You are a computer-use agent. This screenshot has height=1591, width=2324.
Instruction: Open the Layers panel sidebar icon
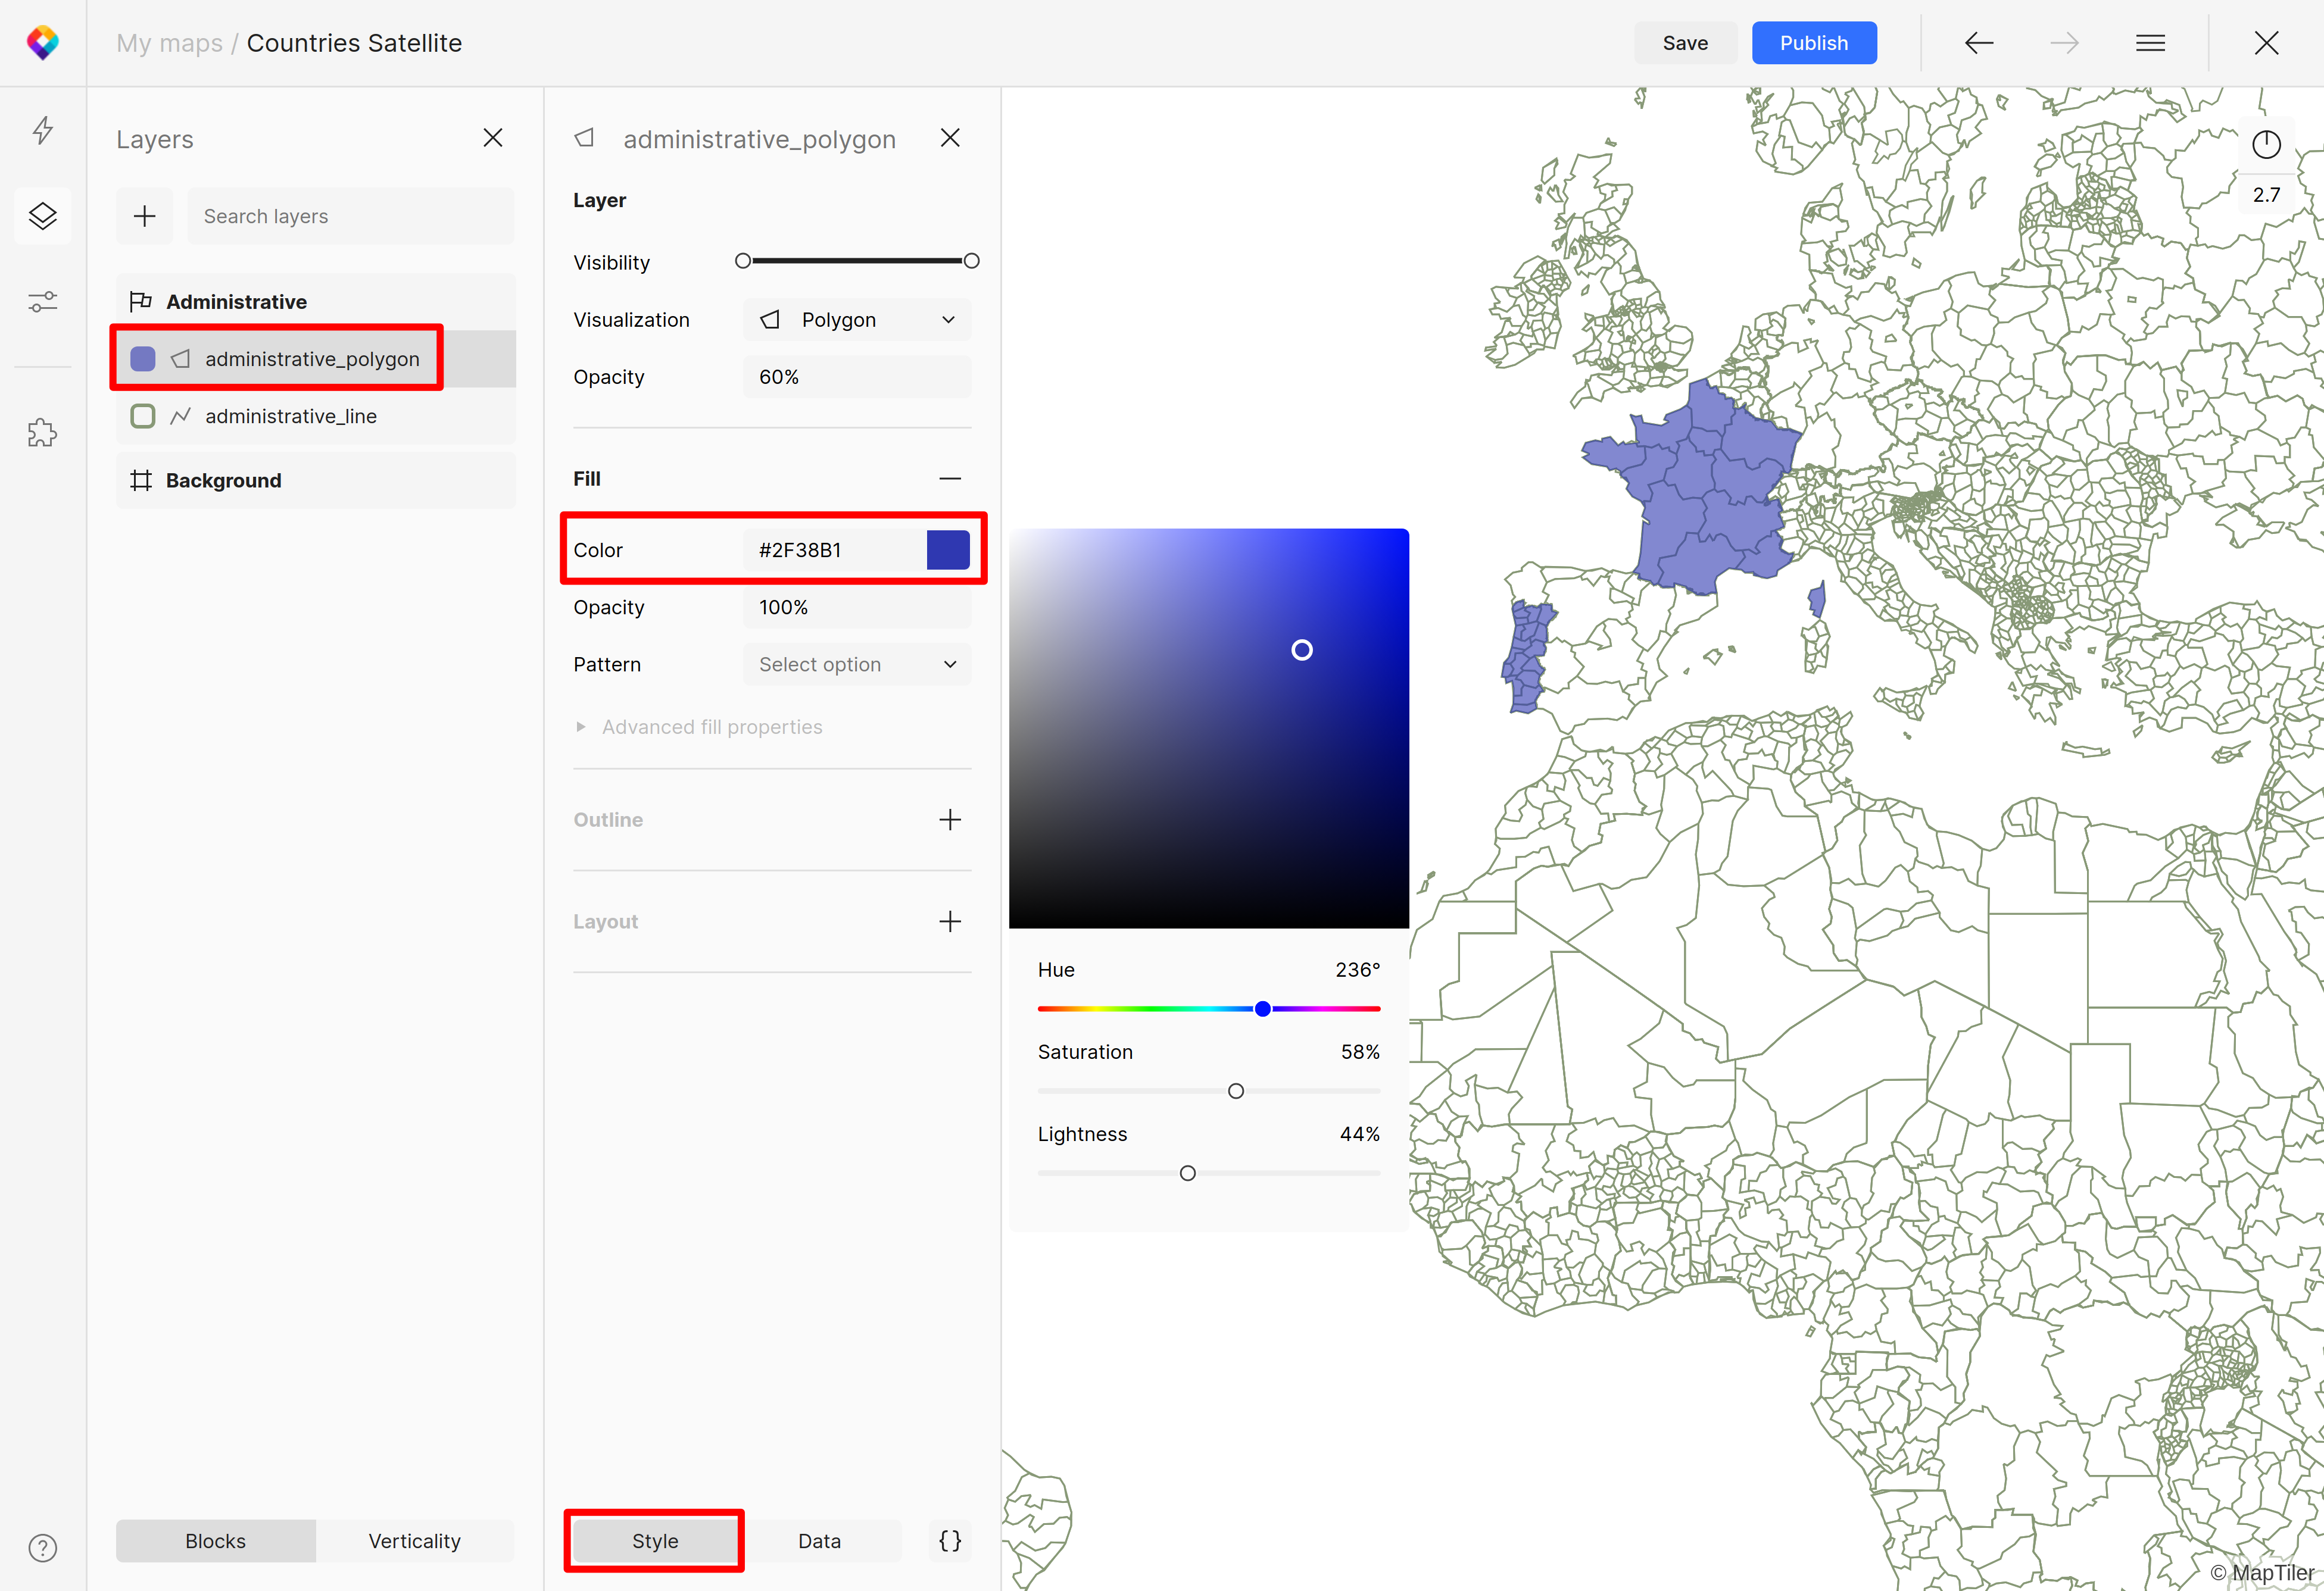(42, 216)
